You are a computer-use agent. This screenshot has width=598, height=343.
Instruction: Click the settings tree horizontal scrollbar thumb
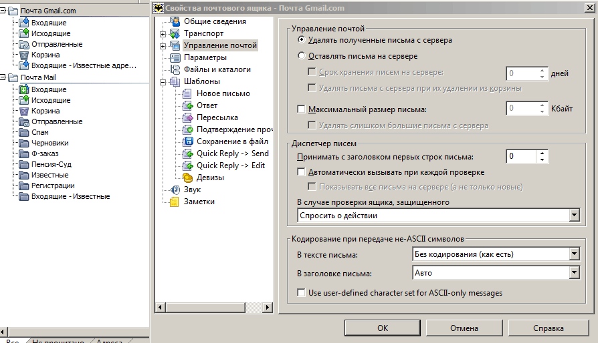pos(205,307)
